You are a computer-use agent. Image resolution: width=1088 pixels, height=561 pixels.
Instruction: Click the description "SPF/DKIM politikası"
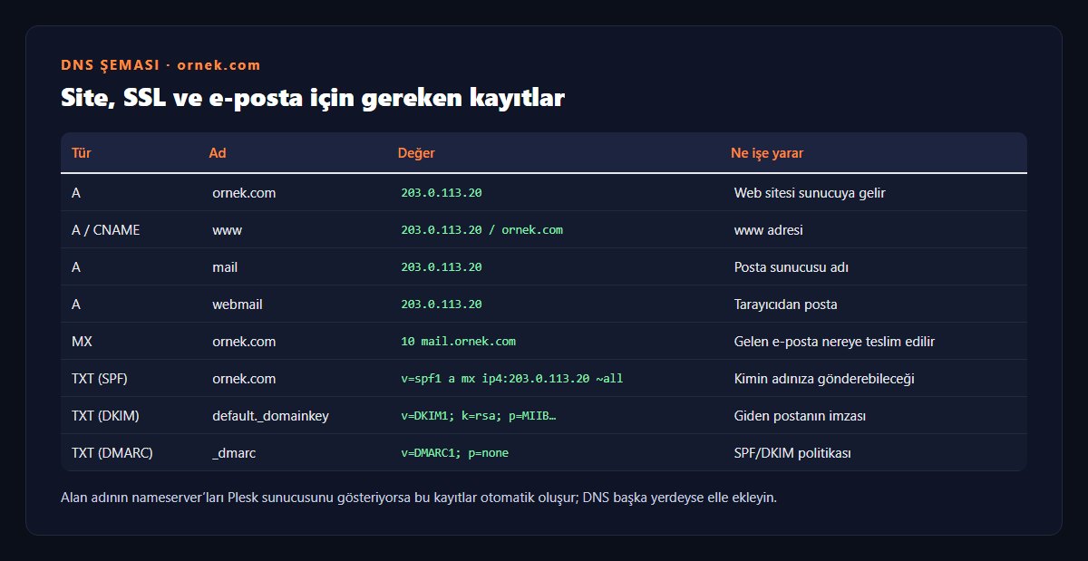click(792, 453)
